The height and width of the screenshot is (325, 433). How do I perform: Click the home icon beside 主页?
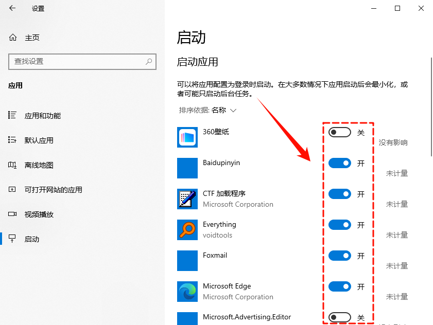click(x=13, y=37)
